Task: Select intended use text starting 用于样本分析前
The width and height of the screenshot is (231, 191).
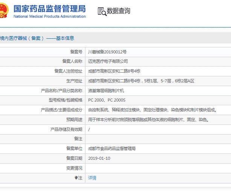Action: [149, 120]
